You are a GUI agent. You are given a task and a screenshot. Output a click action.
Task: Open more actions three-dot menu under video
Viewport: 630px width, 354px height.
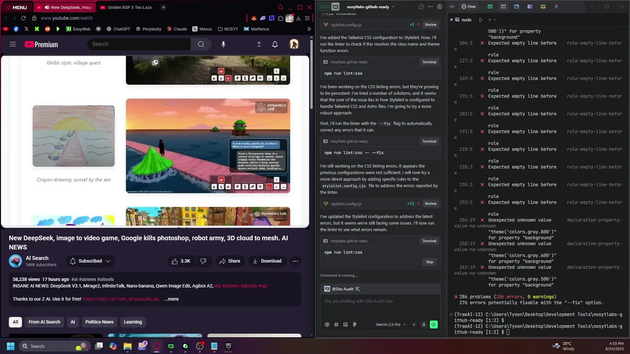295,261
